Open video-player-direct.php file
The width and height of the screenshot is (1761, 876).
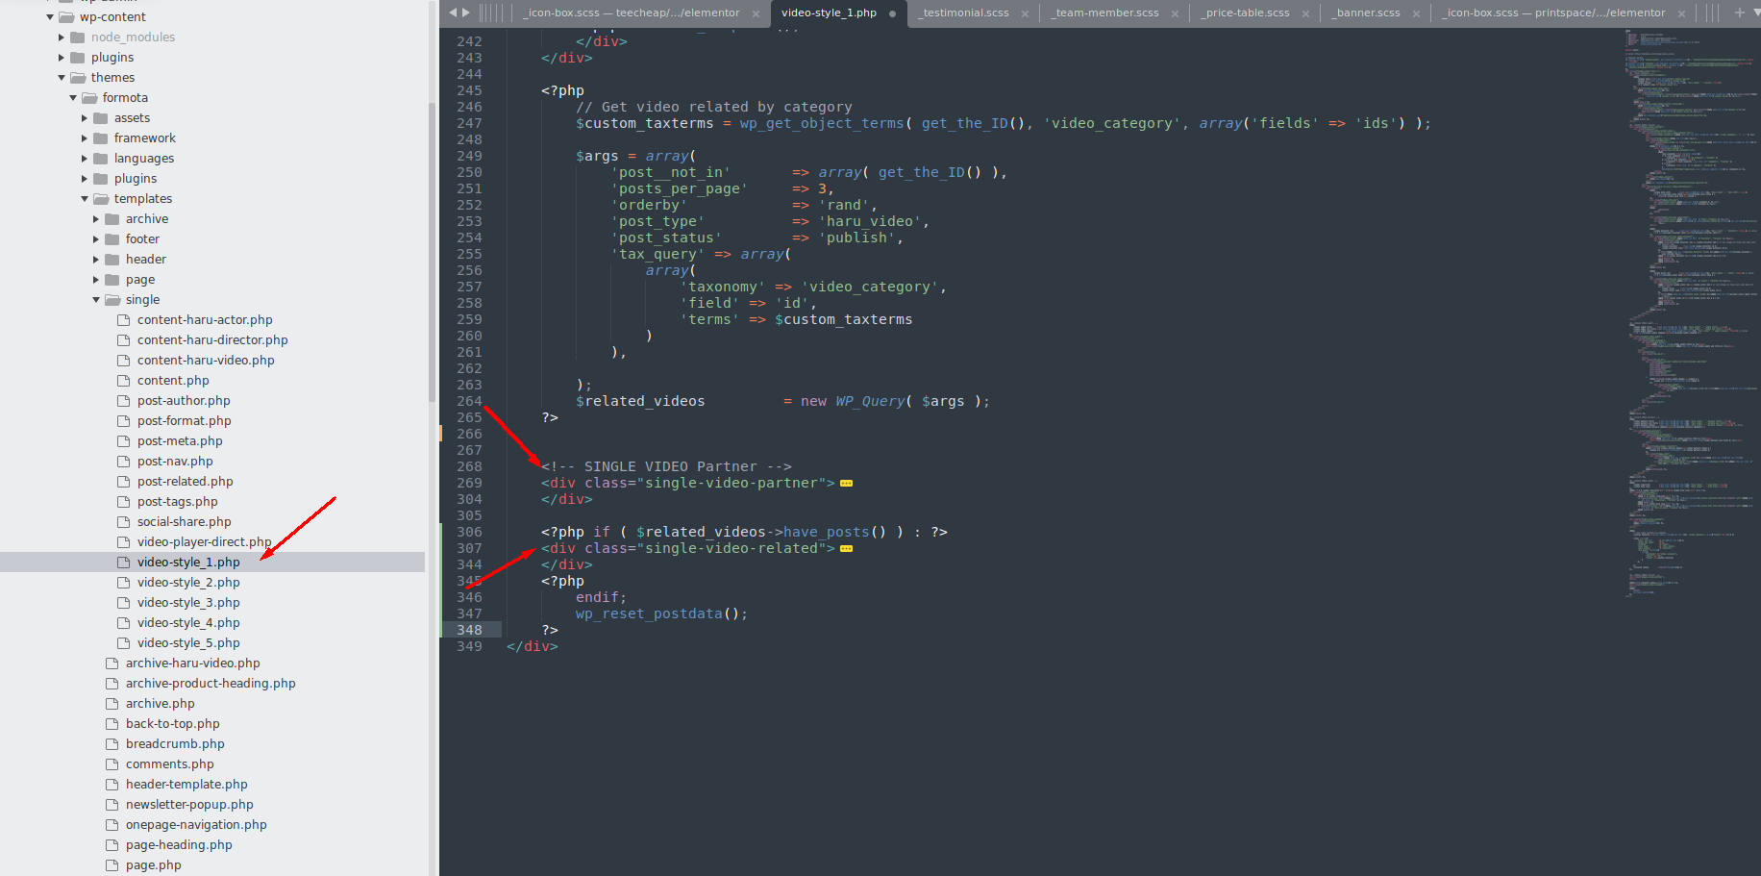(x=204, y=542)
